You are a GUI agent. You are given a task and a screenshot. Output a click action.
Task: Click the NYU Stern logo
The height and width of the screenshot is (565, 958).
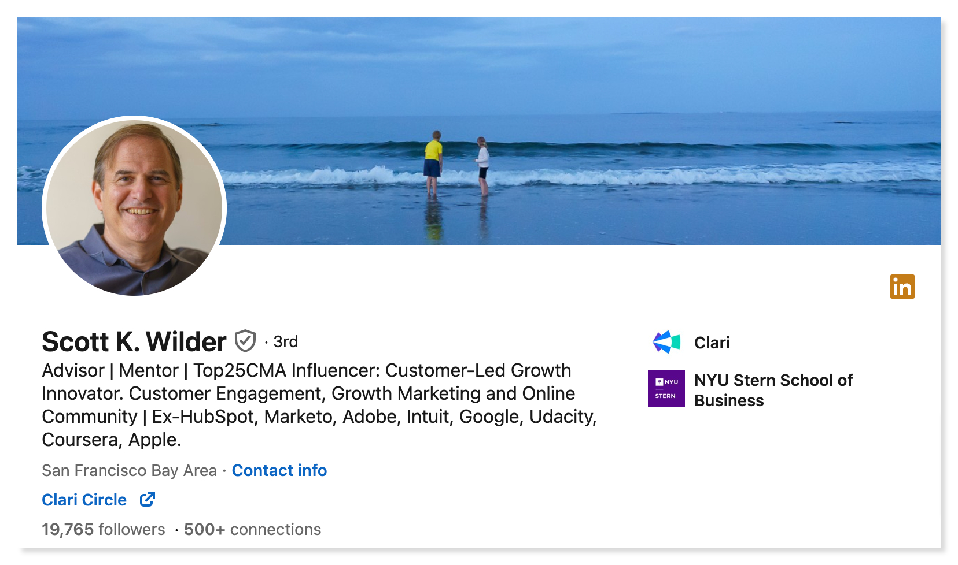(666, 388)
